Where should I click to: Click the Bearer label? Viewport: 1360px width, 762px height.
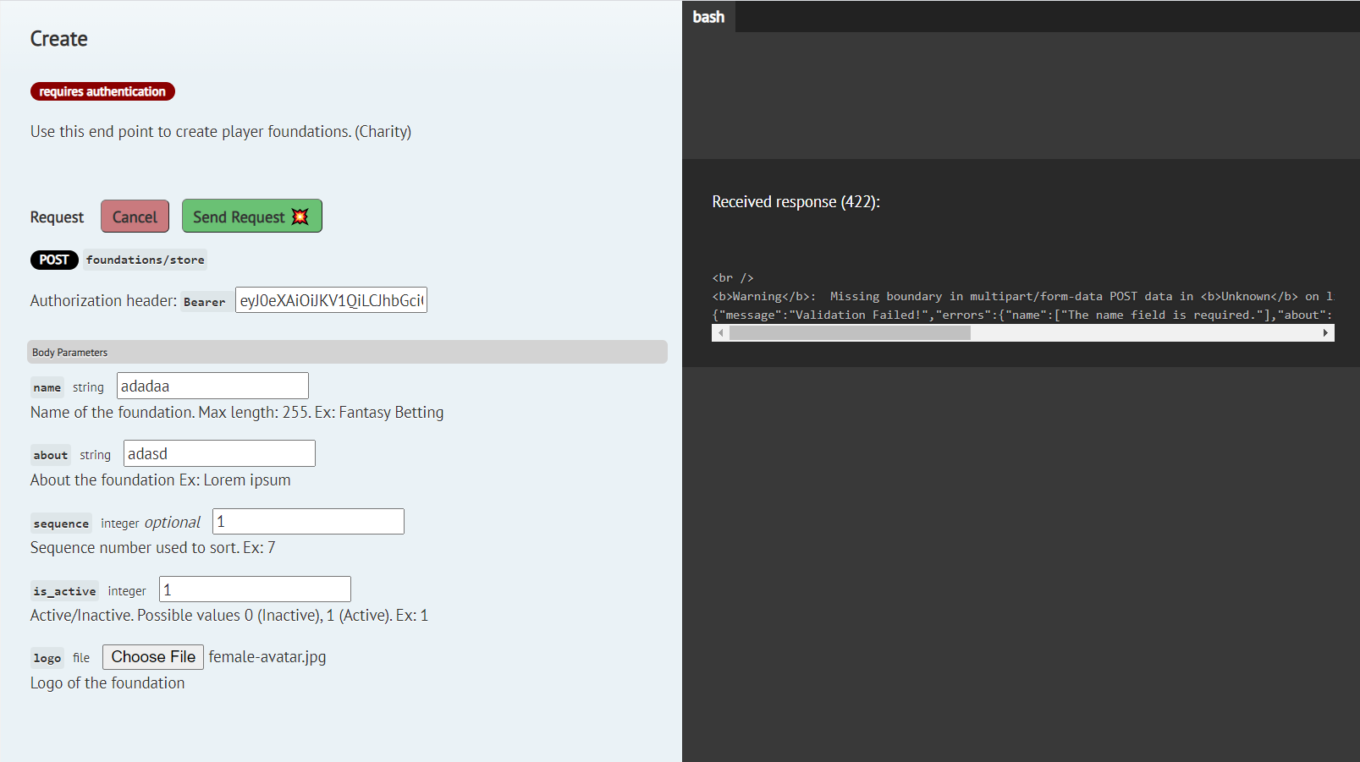point(205,302)
